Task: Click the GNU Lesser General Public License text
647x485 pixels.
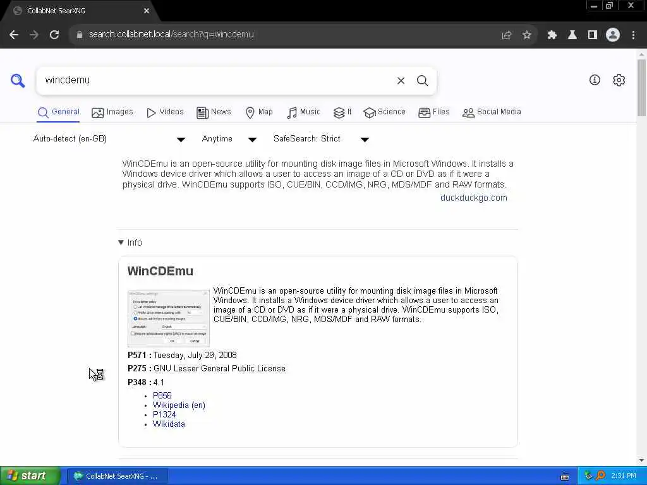Action: (x=219, y=369)
